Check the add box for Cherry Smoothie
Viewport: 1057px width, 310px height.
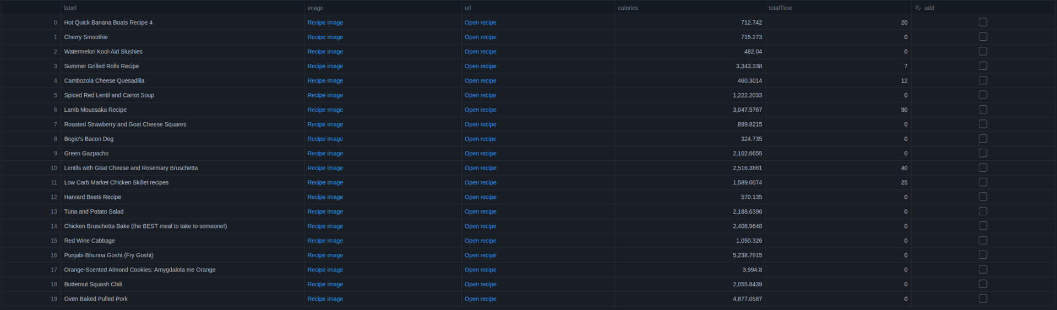click(x=983, y=37)
